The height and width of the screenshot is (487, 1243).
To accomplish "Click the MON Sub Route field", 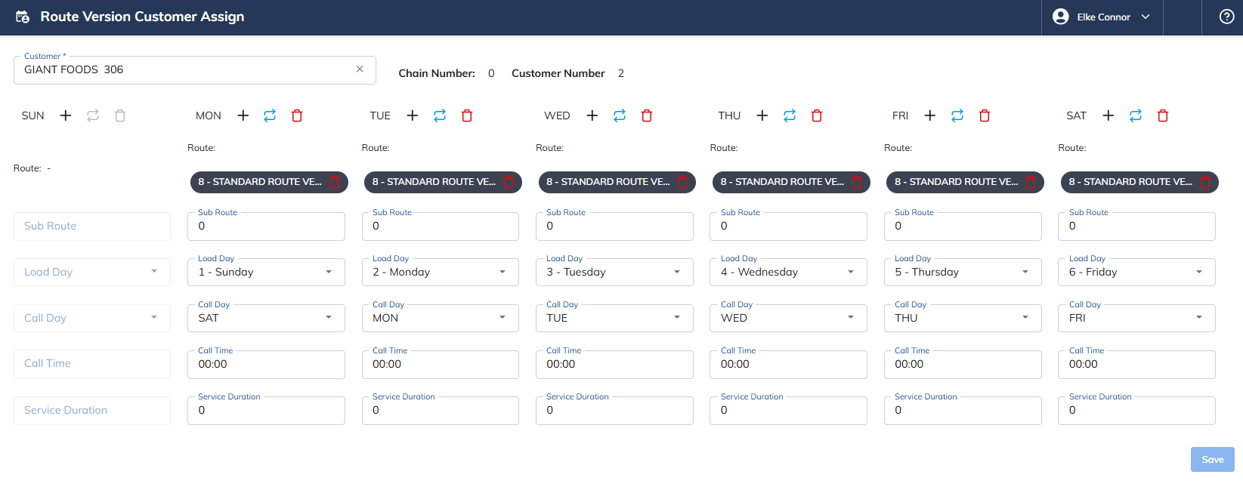I will (266, 226).
